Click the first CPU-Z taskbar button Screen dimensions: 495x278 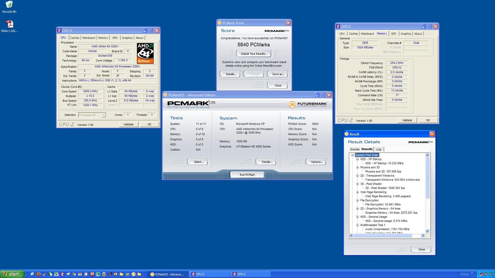tap(209, 274)
